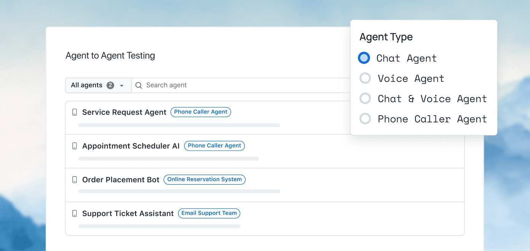530x251 pixels.
Task: Click the device icon next to Support Ticket Assistant
Action: click(x=75, y=213)
